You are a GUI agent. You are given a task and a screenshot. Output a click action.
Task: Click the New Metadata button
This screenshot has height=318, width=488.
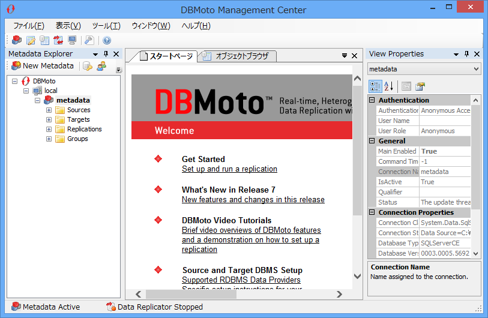(x=43, y=66)
